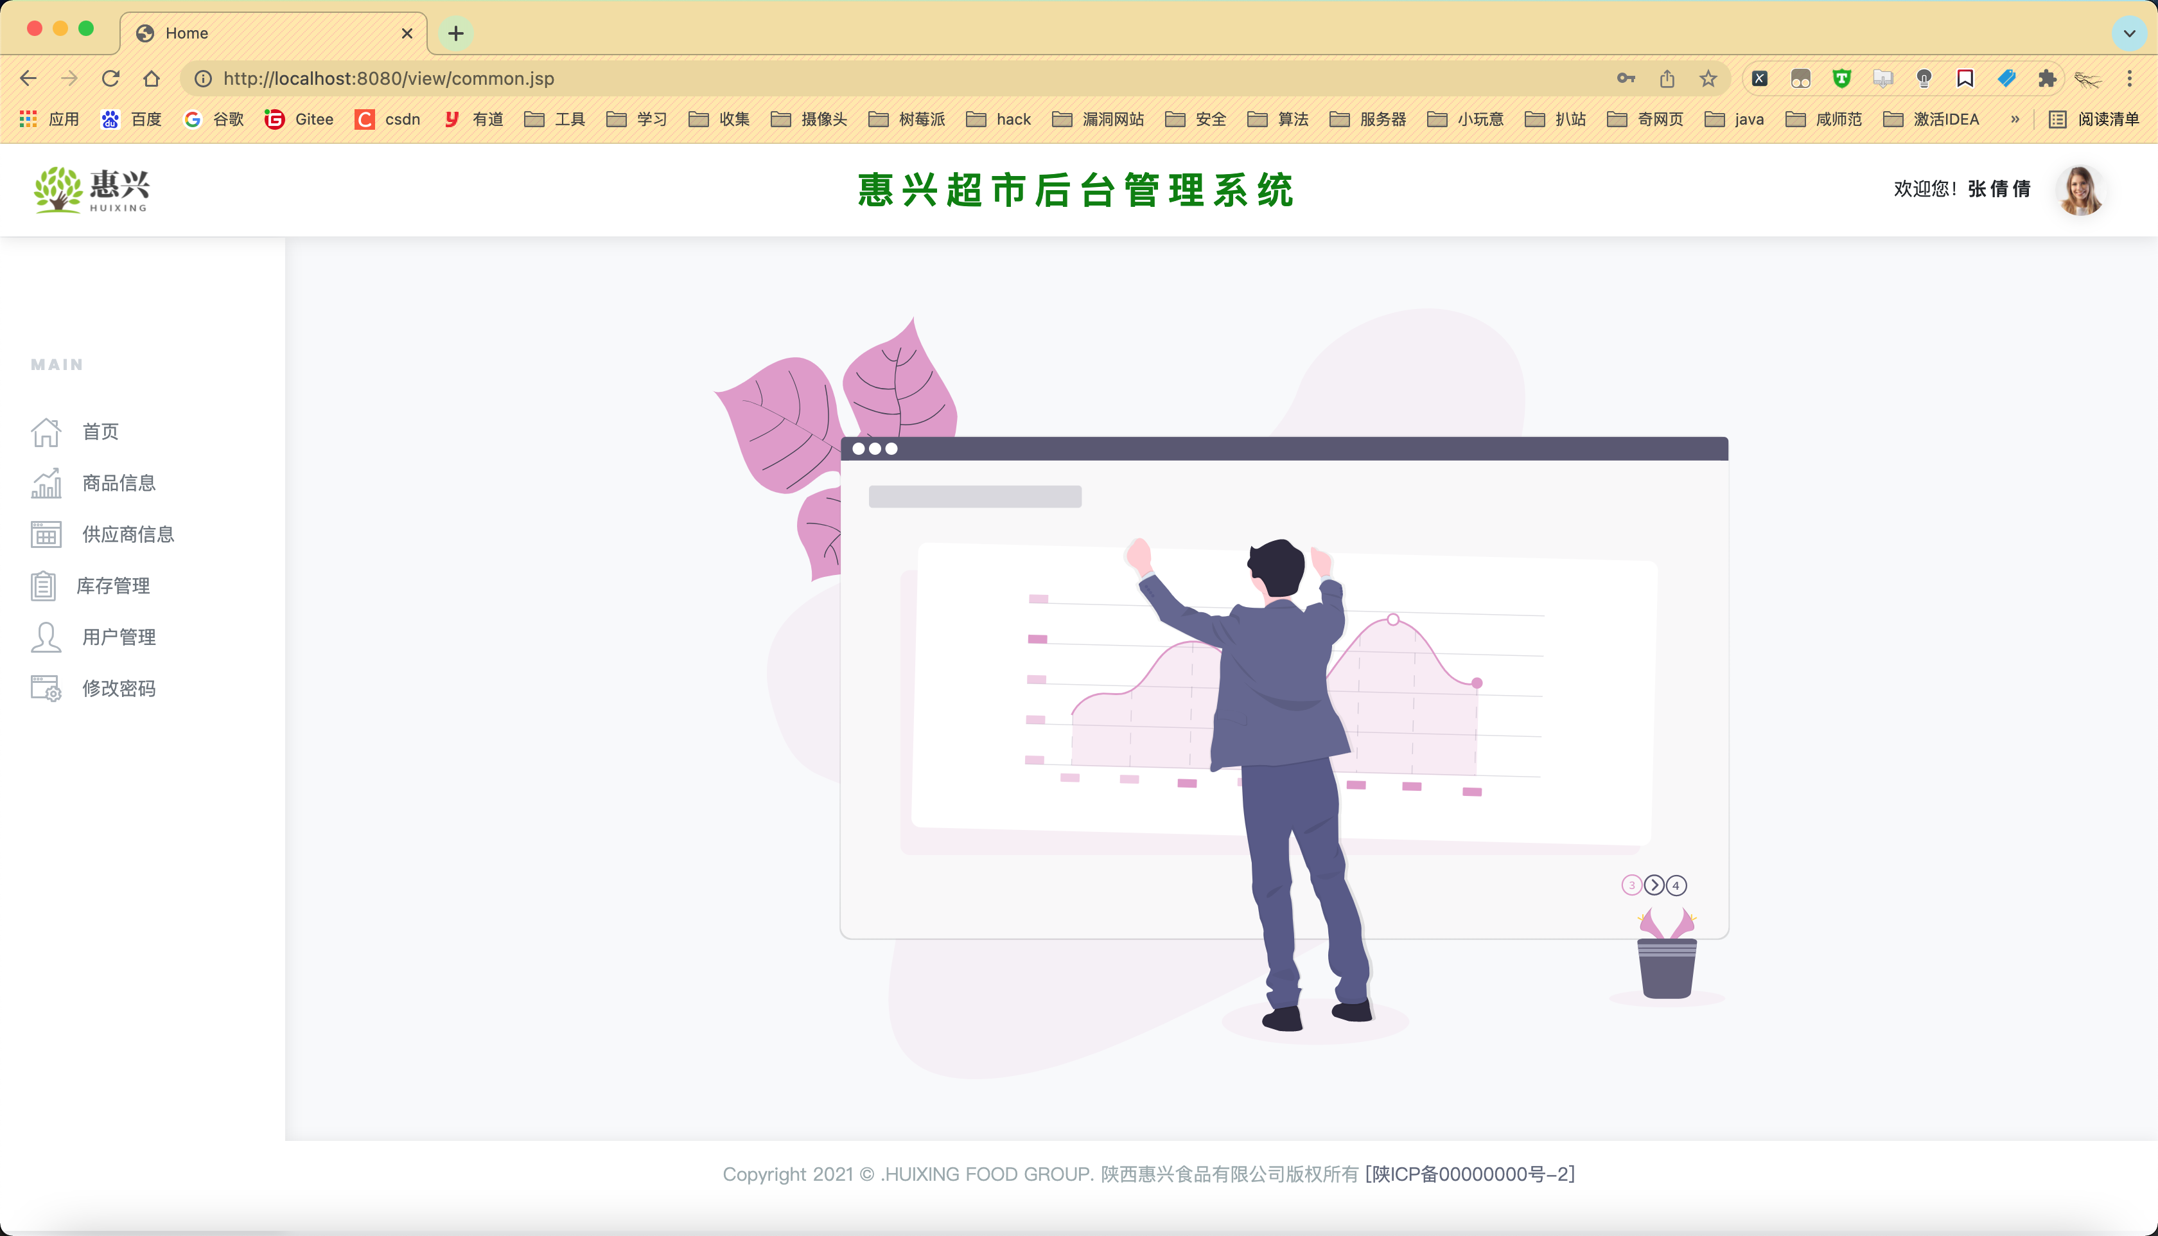Select the Home tab
The width and height of the screenshot is (2158, 1236).
tap(273, 33)
